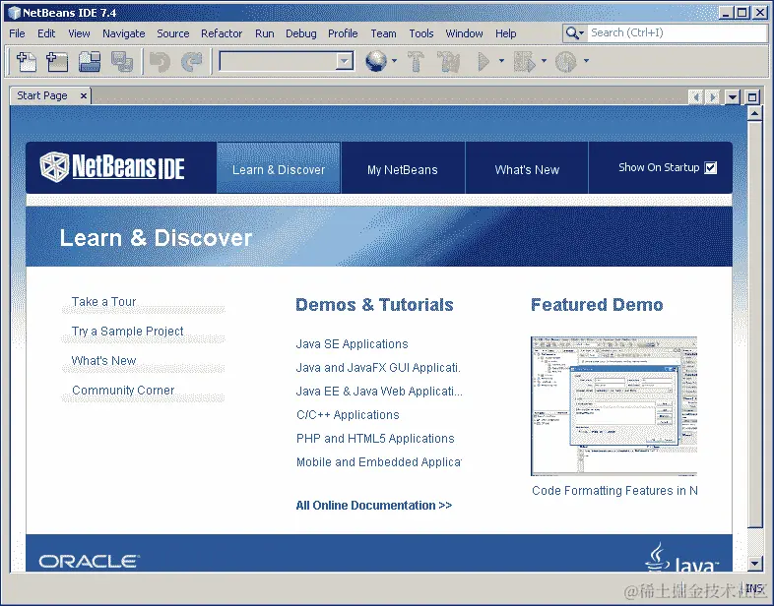Viewport: 774px width, 606px height.
Task: Open the Debug menu
Action: coord(301,33)
